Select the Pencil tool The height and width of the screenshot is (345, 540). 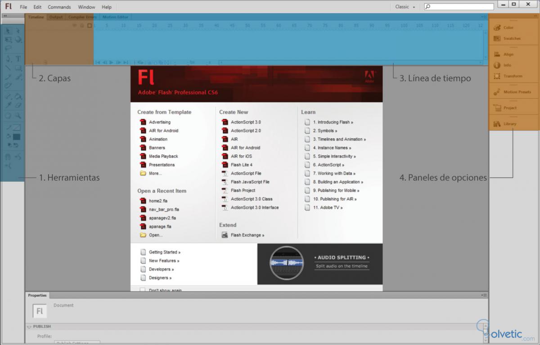pos(8,76)
